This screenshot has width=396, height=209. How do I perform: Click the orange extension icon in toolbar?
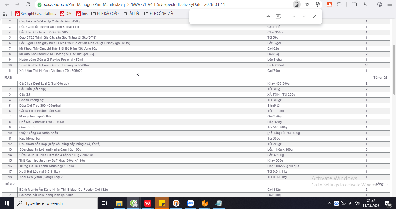pyautogui.click(x=329, y=4)
